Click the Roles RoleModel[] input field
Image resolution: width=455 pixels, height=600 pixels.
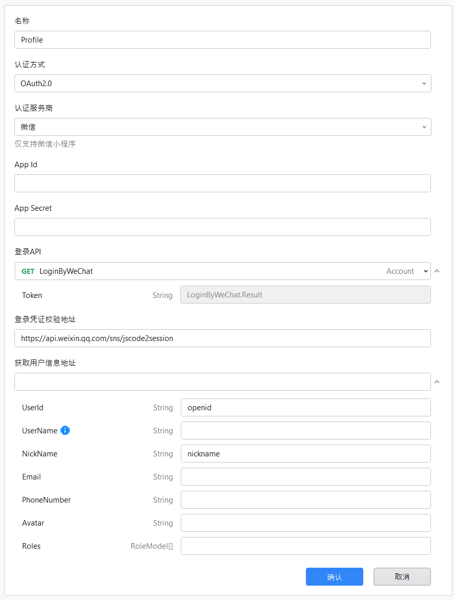pyautogui.click(x=305, y=546)
